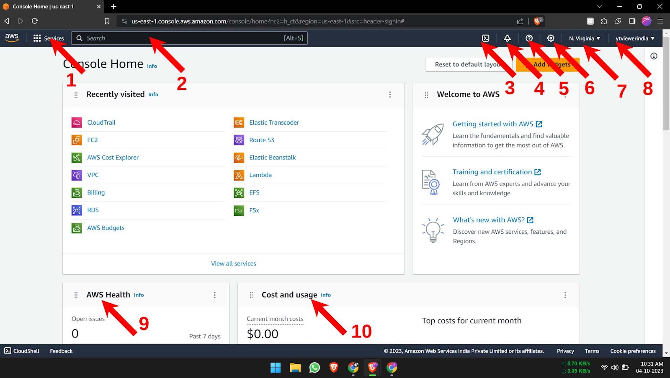Click the AWS Budgets icon

pos(77,228)
